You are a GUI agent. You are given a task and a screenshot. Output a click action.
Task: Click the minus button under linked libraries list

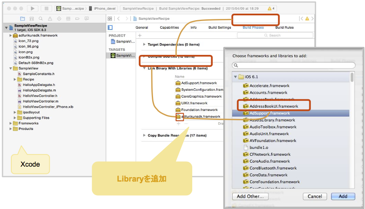point(186,123)
